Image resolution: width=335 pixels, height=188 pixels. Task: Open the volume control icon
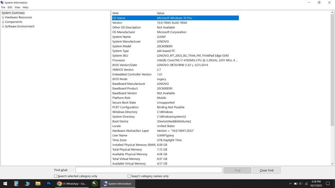tap(301, 184)
